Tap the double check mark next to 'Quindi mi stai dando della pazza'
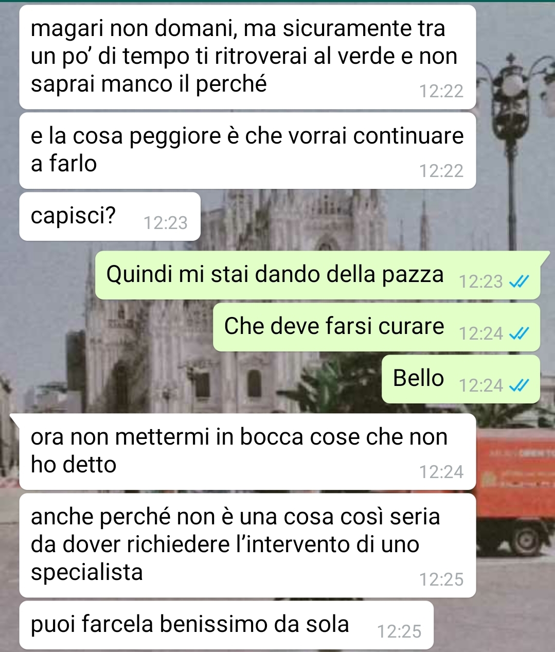555x652 pixels. [518, 281]
